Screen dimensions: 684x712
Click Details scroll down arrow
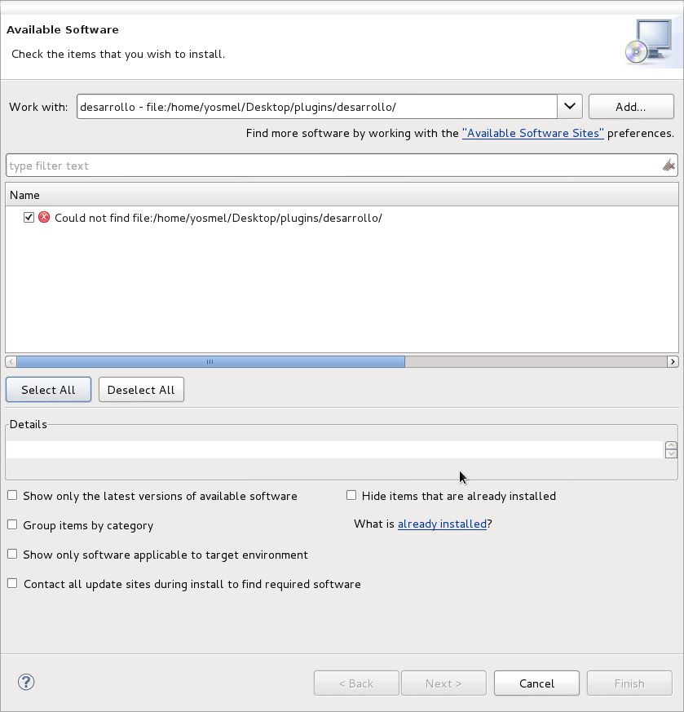pyautogui.click(x=671, y=453)
